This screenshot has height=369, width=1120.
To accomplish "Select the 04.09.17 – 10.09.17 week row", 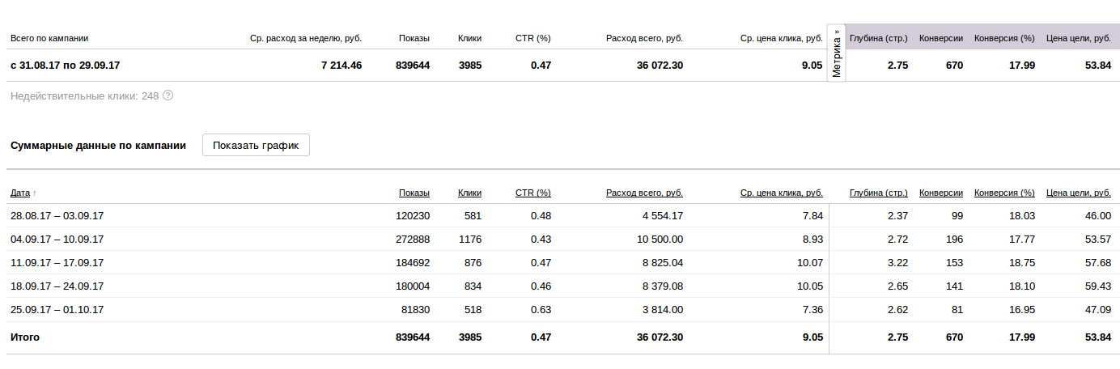I will (57, 240).
